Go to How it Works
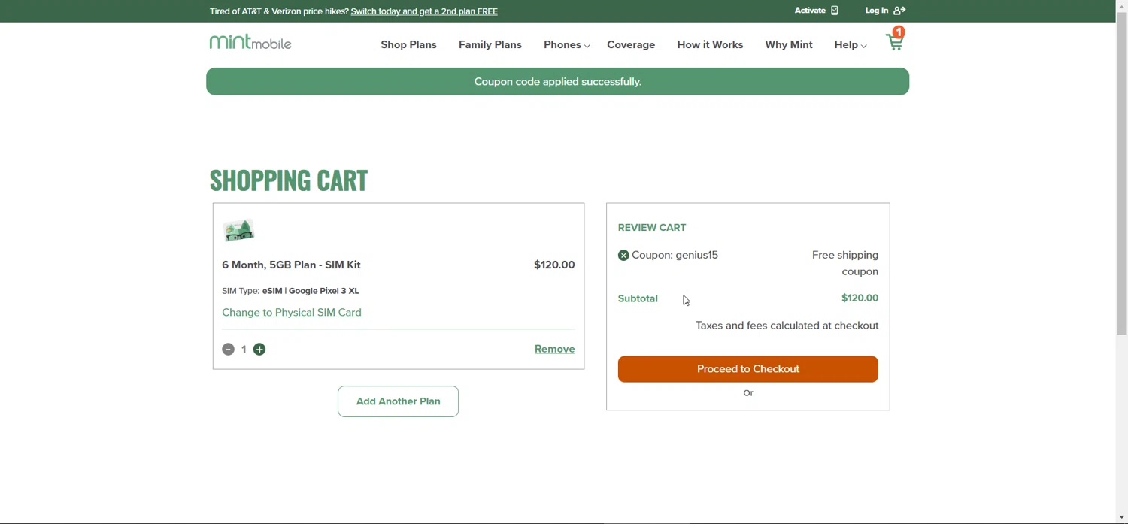1128x524 pixels. tap(710, 45)
